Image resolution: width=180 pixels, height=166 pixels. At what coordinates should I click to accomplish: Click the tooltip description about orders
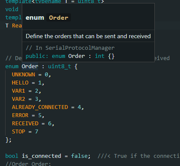click(88, 36)
